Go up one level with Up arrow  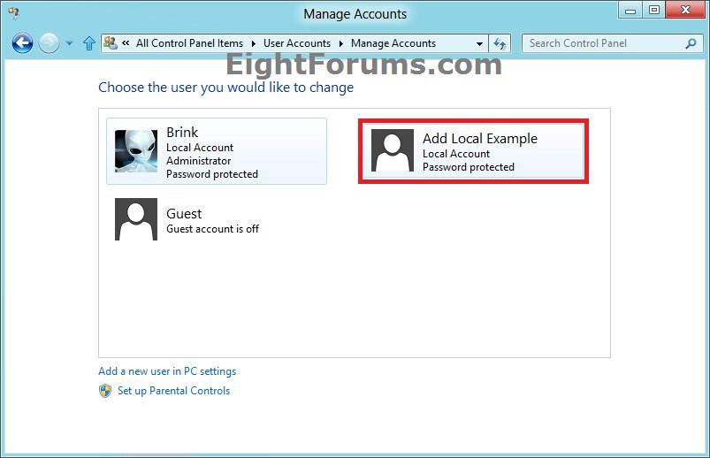[x=89, y=43]
